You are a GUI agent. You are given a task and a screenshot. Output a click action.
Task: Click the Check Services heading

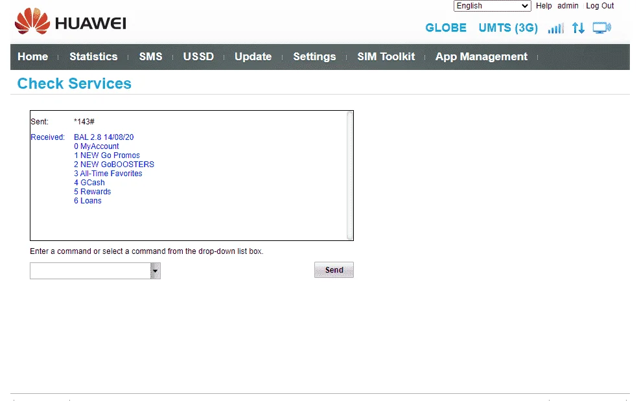click(74, 84)
